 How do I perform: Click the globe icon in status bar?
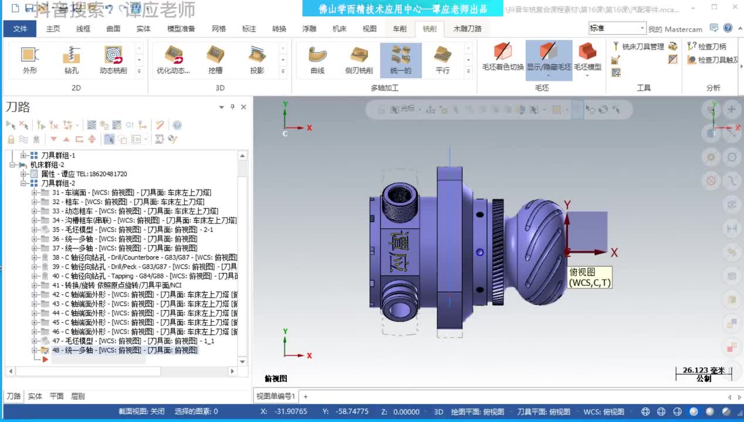(646, 411)
